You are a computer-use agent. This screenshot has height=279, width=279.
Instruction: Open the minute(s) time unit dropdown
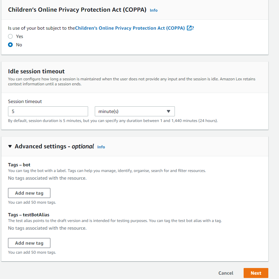click(x=134, y=111)
